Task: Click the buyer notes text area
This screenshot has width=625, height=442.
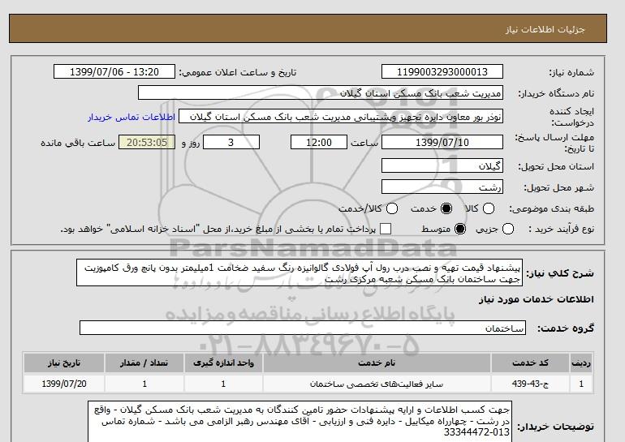Action: click(300, 421)
